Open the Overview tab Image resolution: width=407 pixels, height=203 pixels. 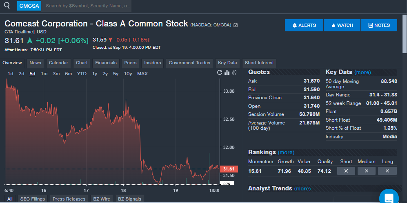(12, 63)
